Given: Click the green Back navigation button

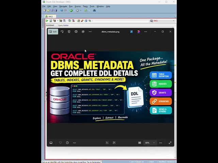Looking at the screenshot, I should coord(71,11).
